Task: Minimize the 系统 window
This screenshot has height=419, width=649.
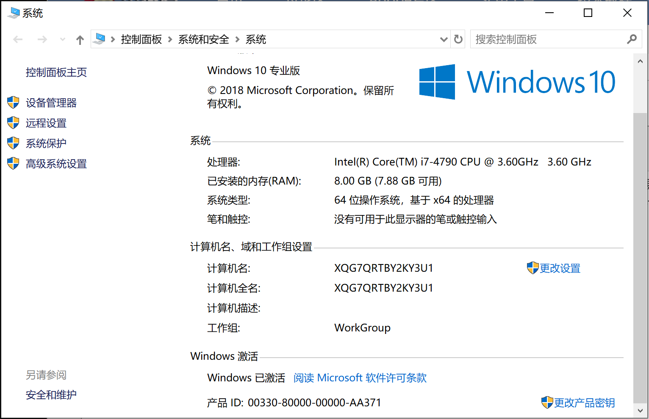Action: point(549,13)
